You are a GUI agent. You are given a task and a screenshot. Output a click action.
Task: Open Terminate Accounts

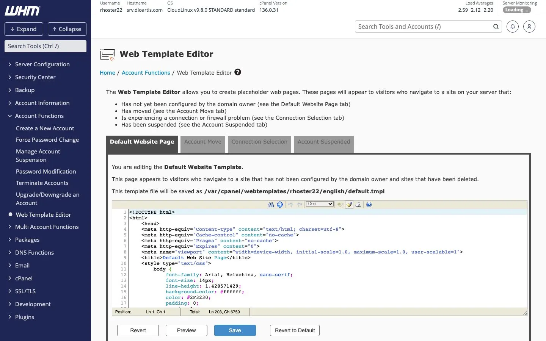coord(42,183)
